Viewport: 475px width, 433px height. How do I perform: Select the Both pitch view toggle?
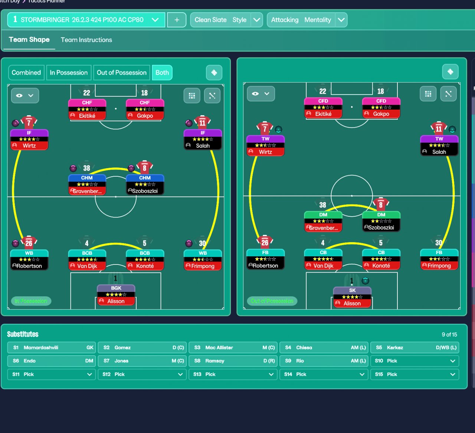(162, 73)
